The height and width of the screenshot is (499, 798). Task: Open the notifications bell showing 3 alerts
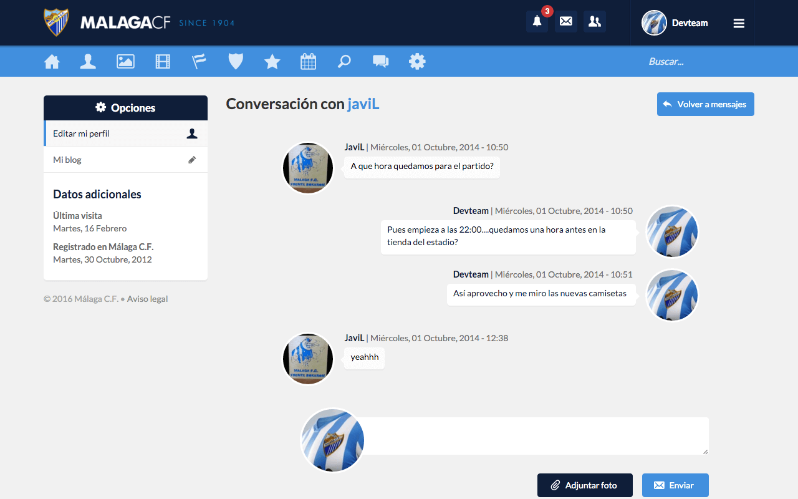[537, 21]
